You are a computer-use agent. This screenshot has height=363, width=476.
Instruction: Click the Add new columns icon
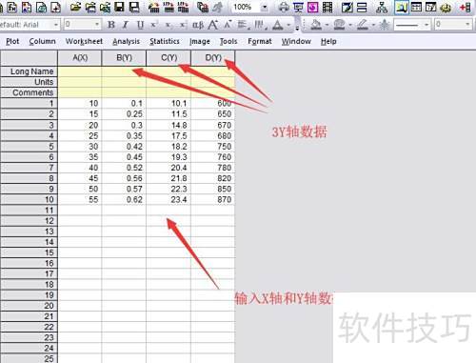(x=466, y=7)
